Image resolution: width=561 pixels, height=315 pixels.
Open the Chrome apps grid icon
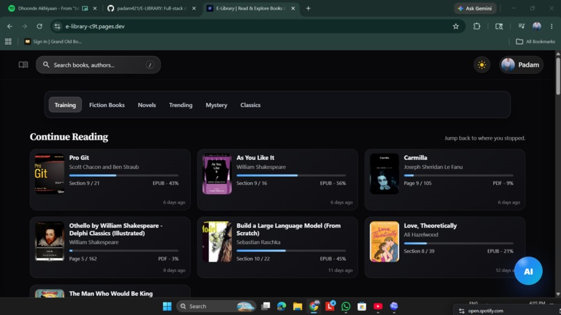[x=8, y=42]
